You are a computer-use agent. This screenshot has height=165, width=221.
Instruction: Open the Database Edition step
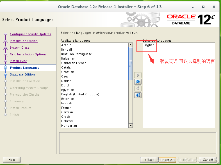[22, 74]
